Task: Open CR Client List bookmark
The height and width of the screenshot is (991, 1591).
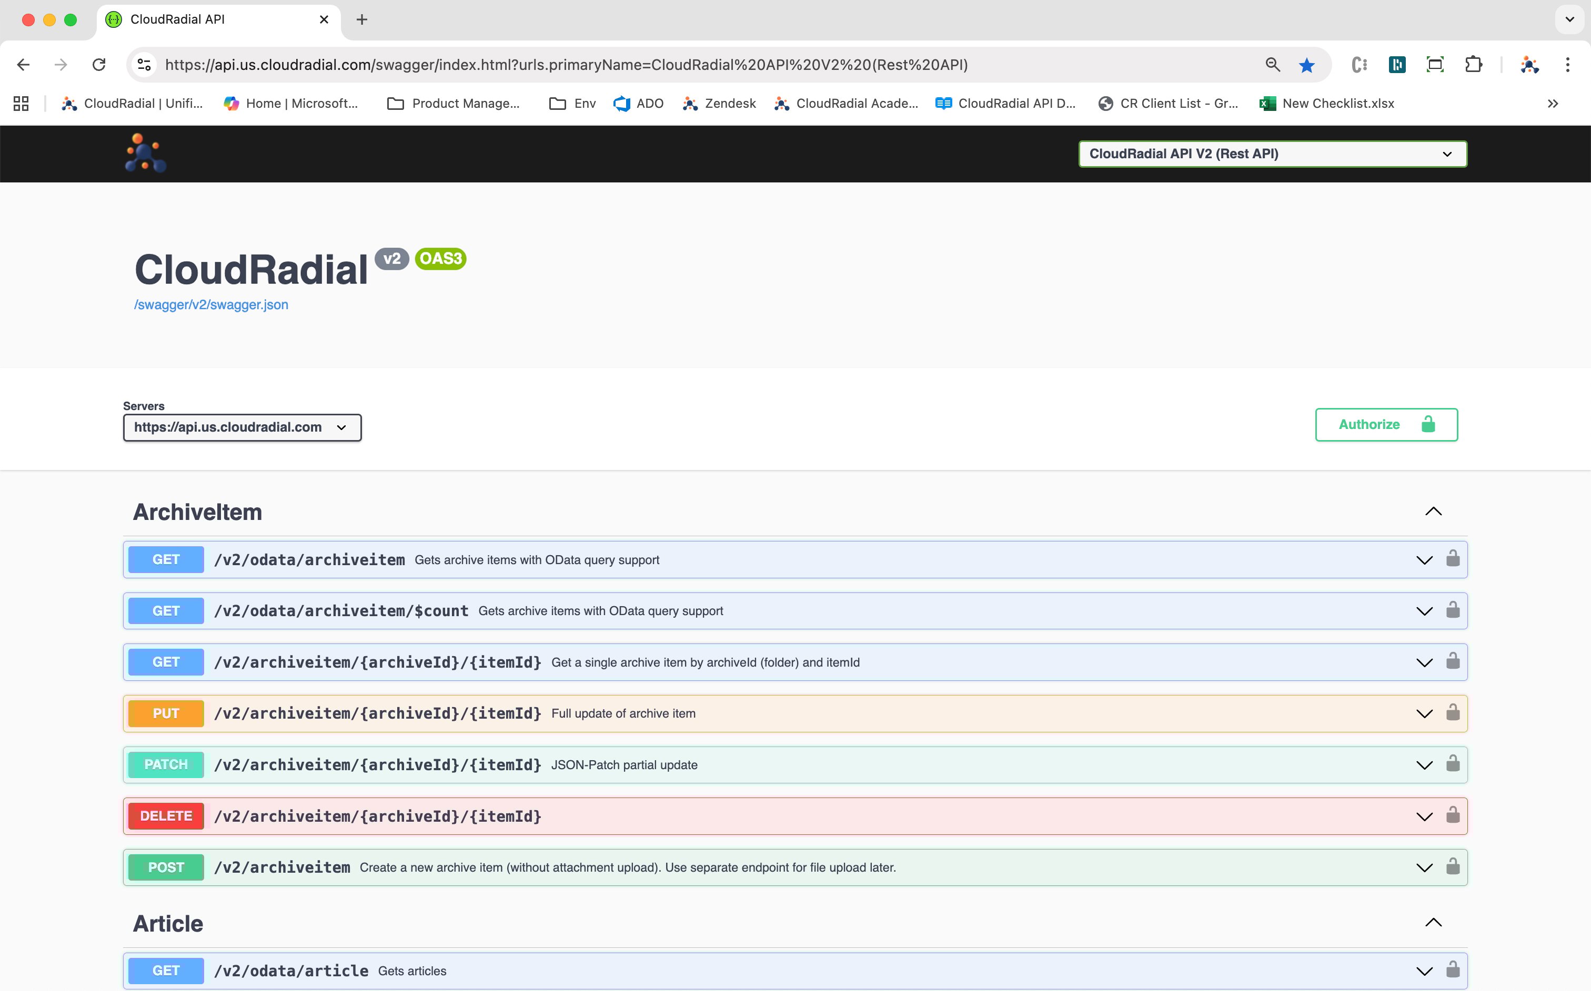Action: click(1168, 104)
